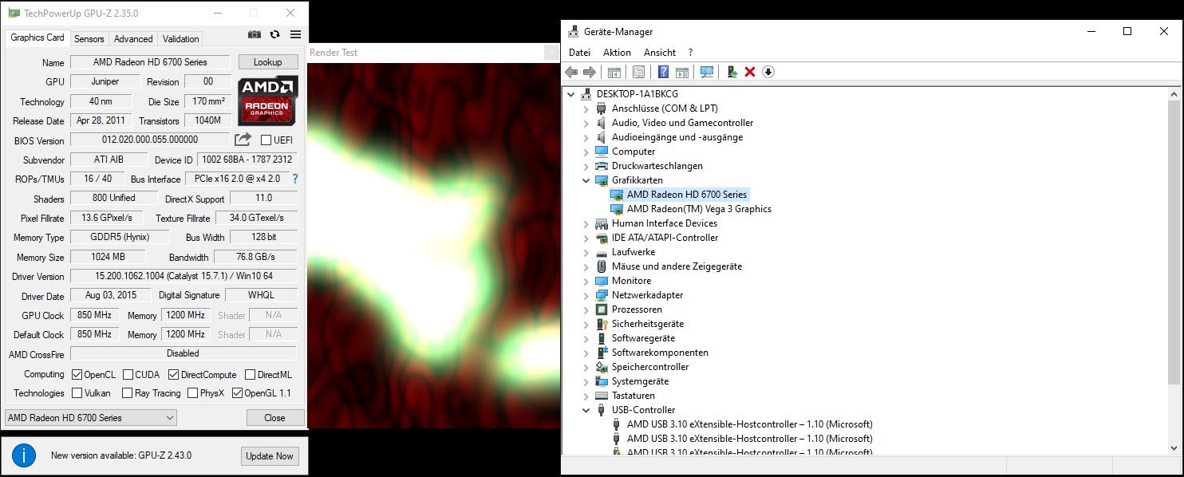This screenshot has width=1184, height=477.
Task: Open the Datei menu
Action: [x=580, y=53]
